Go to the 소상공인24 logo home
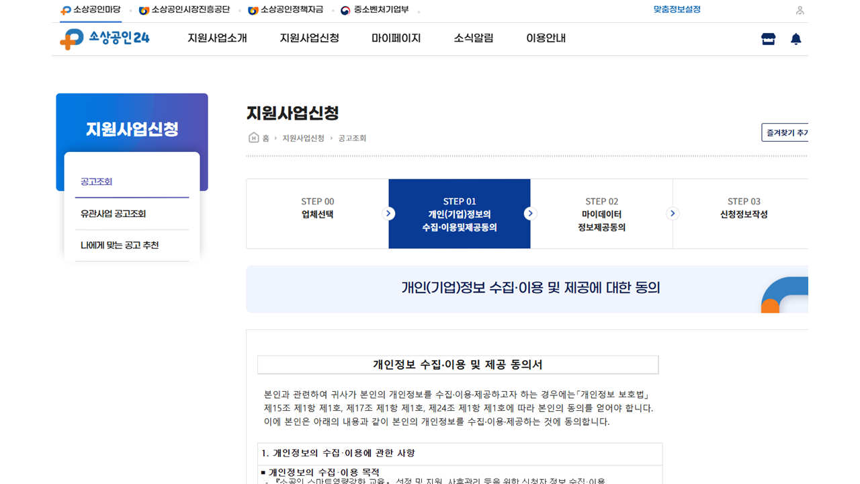This screenshot has height=484, width=860. click(x=105, y=38)
